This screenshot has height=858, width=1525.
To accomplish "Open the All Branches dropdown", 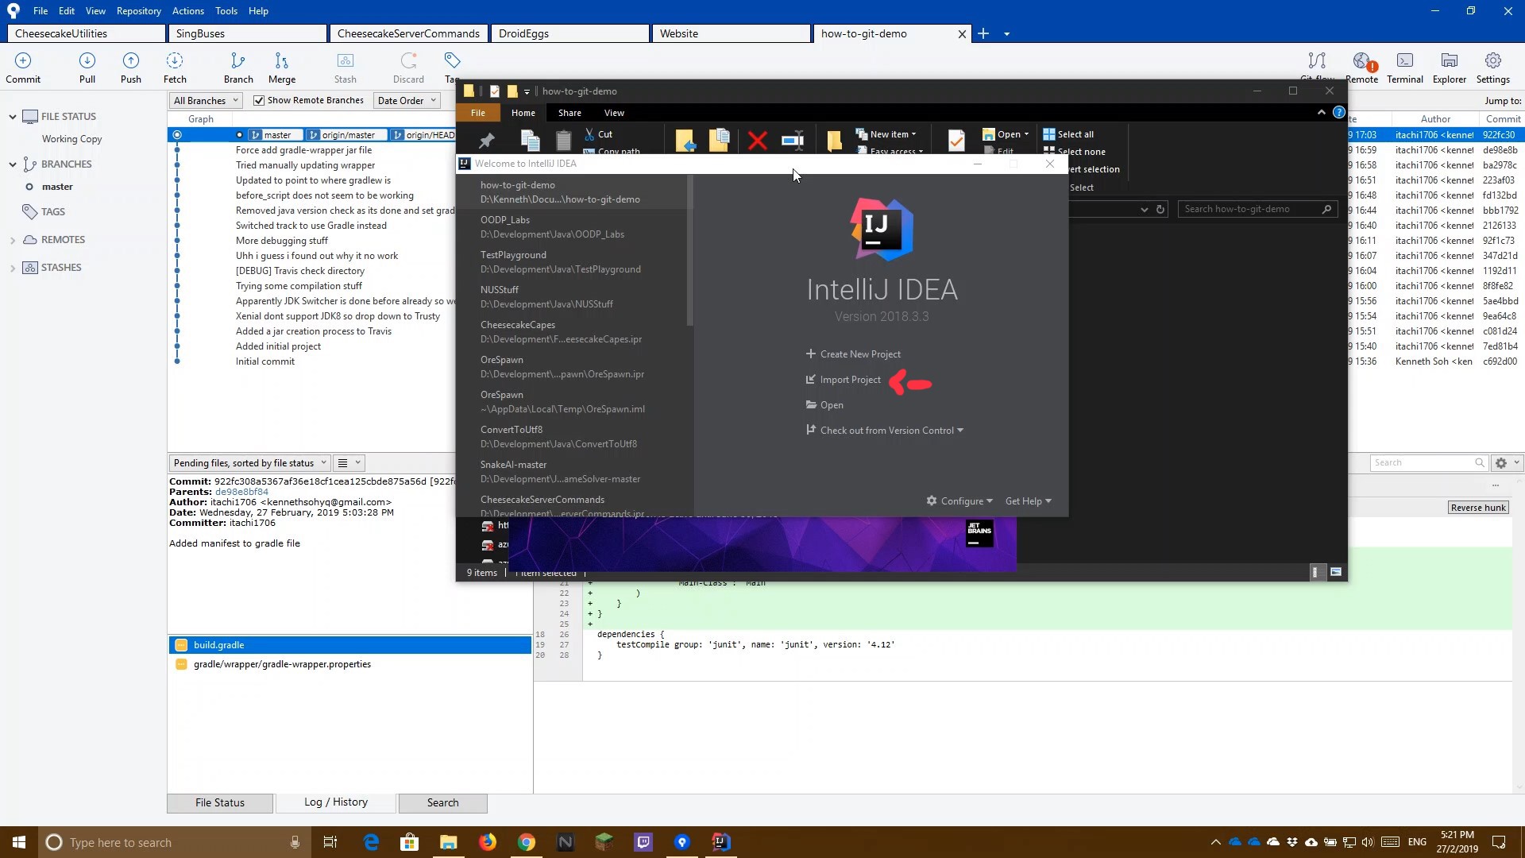I will point(203,100).
